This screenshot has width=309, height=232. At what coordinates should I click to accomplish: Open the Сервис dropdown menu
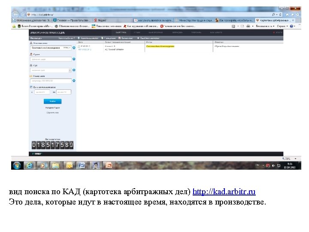click(x=282, y=26)
